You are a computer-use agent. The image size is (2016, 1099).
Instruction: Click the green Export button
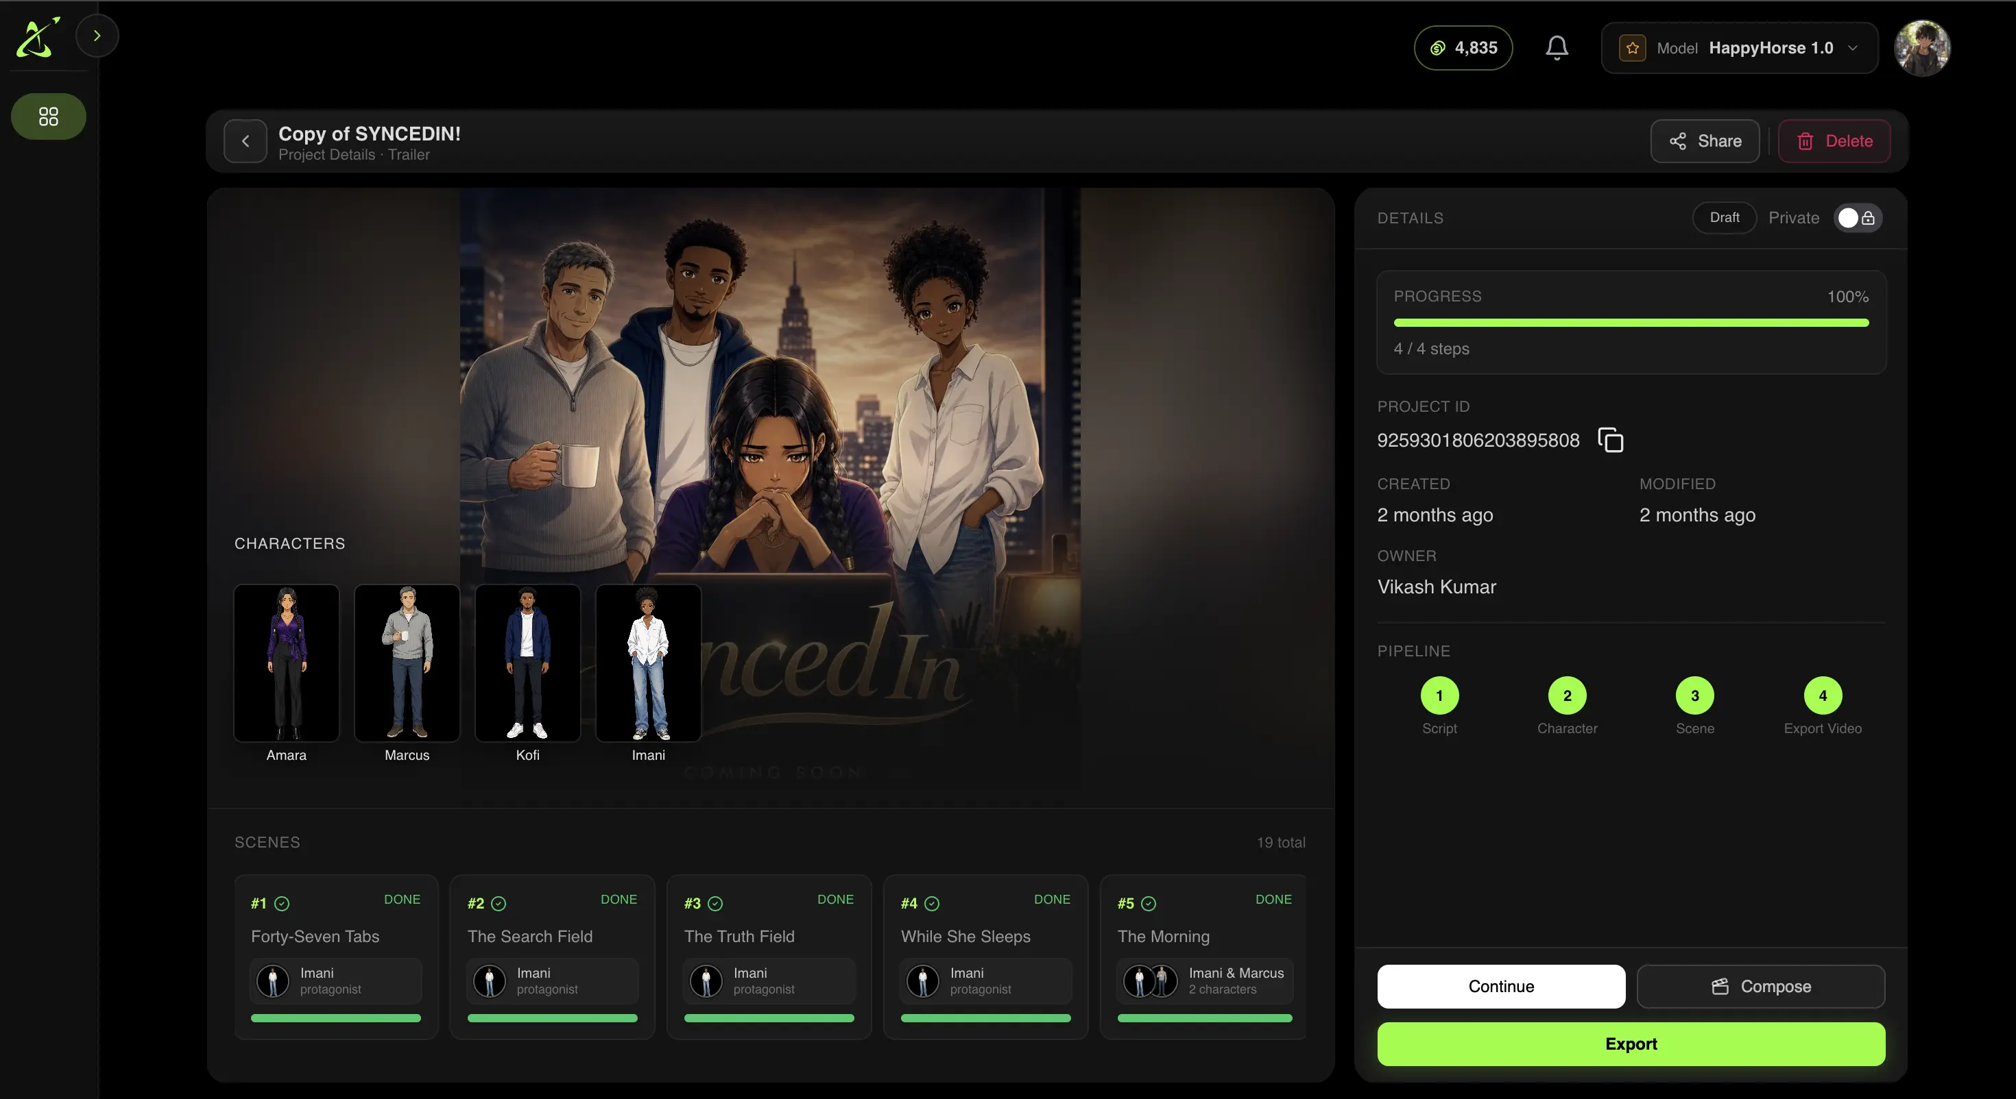[1631, 1044]
